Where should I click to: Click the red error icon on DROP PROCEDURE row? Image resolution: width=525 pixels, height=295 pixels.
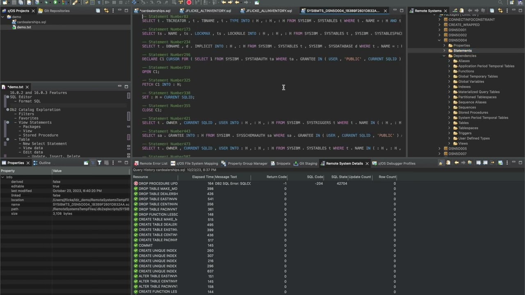click(x=136, y=184)
